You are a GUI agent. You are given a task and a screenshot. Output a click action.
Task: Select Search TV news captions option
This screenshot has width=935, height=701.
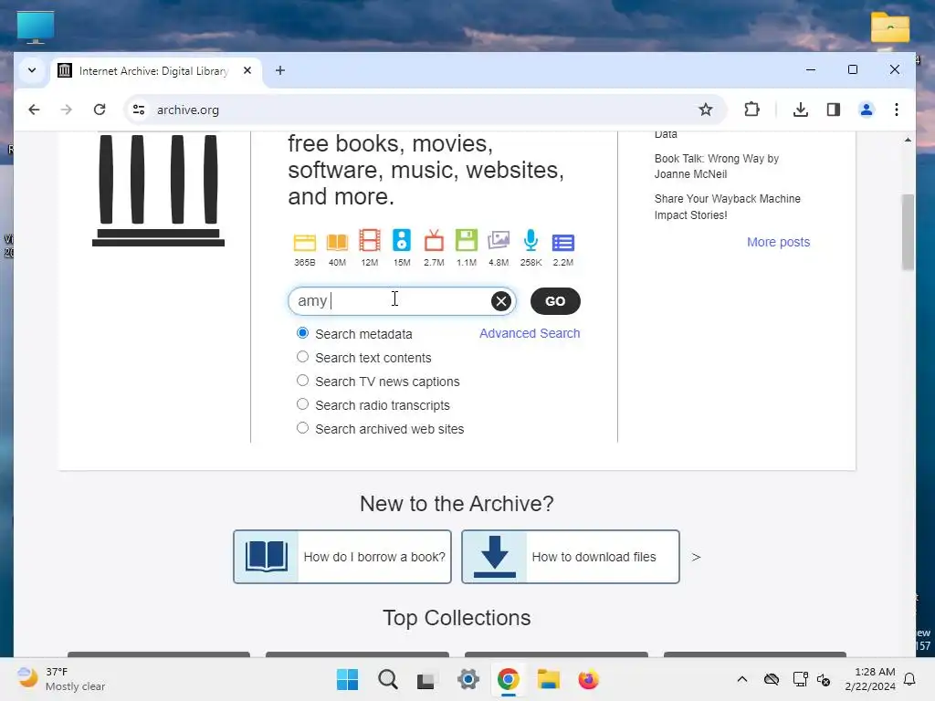(x=303, y=381)
